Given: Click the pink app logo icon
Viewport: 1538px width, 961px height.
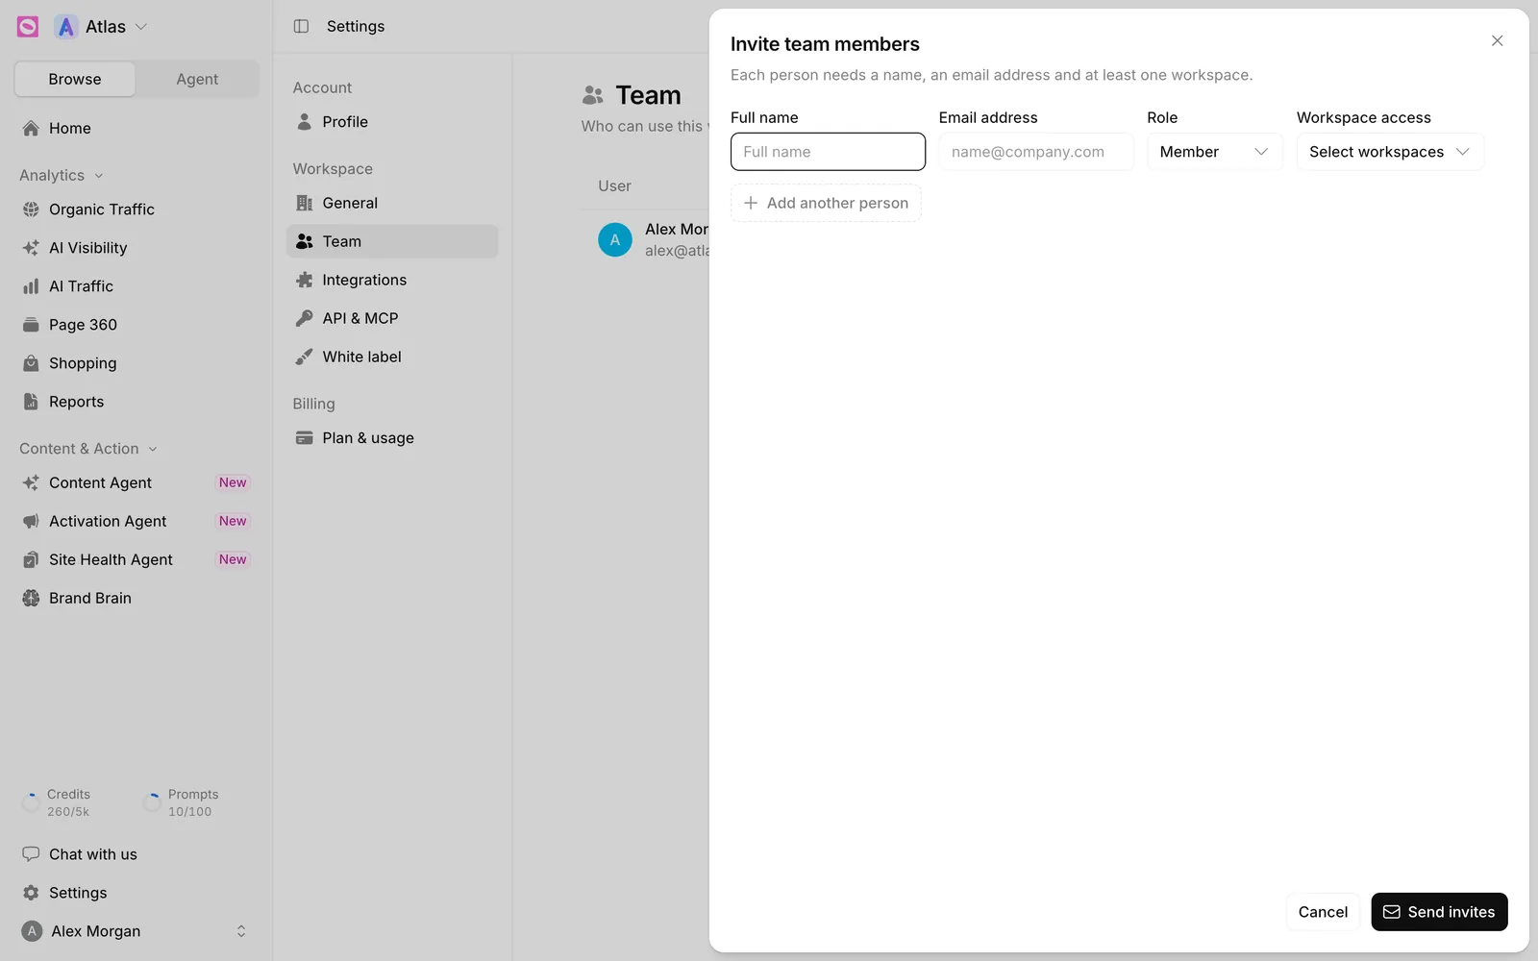Looking at the screenshot, I should coord(28,27).
